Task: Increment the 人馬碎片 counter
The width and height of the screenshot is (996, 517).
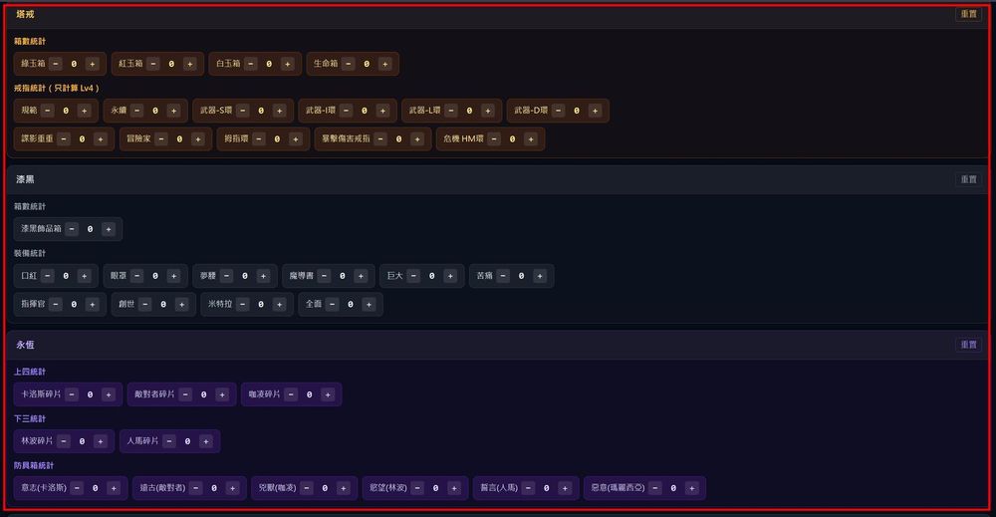Action: click(x=205, y=441)
